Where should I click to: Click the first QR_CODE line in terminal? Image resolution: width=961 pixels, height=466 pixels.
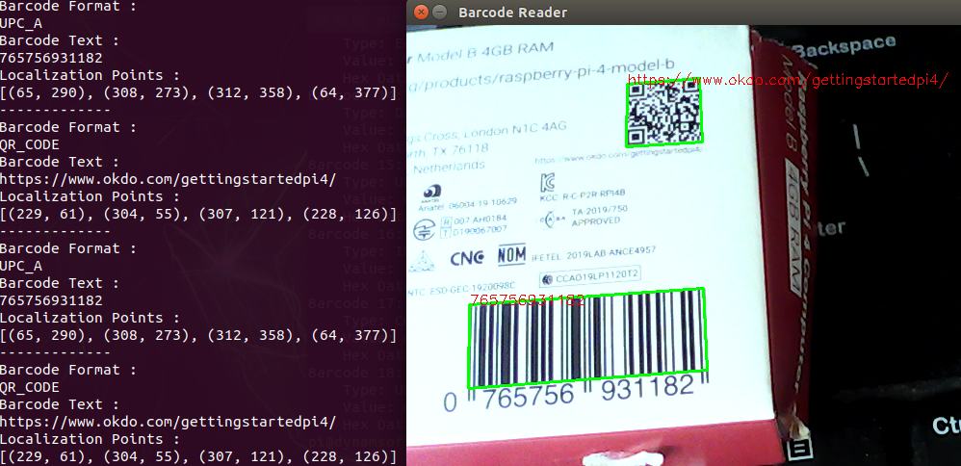30,144
